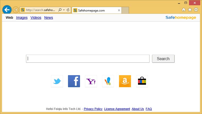This screenshot has width=202, height=114.
Task: Click the search magnifier in address bar
Action: click(x=60, y=10)
